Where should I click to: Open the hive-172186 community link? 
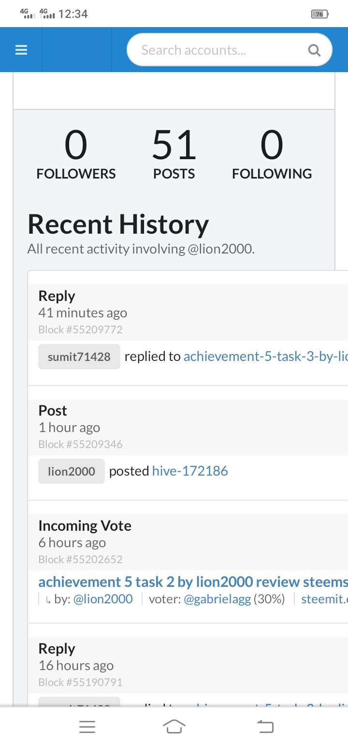[x=190, y=471]
